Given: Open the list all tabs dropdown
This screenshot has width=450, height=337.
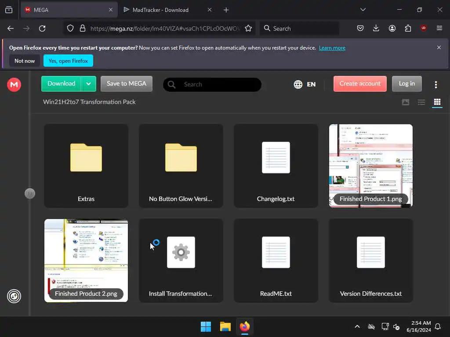Looking at the screenshot, I should [x=363, y=10].
